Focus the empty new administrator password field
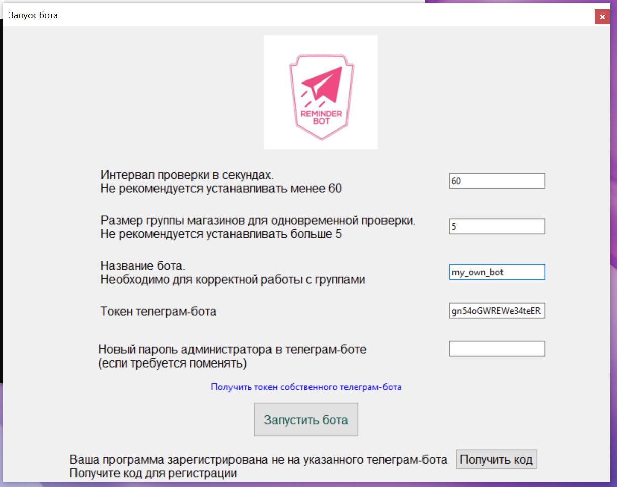The image size is (617, 487). 496,349
